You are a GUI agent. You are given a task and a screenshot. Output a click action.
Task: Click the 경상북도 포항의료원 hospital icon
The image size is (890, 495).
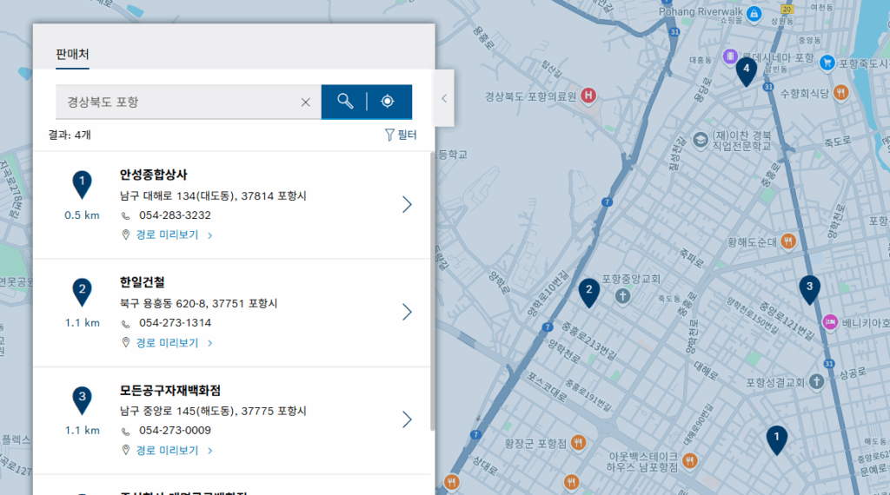point(588,96)
